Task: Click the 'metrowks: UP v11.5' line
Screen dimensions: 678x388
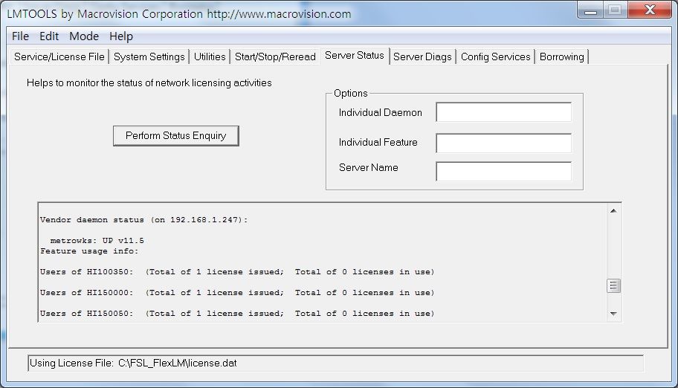Action: pos(97,241)
